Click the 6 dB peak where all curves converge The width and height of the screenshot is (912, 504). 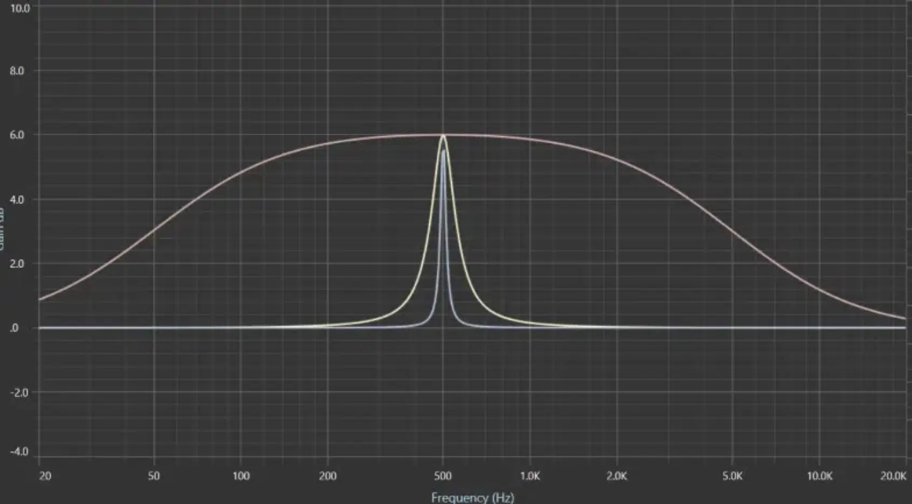coord(443,135)
